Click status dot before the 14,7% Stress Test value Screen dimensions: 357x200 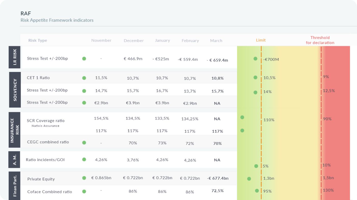coord(84,91)
